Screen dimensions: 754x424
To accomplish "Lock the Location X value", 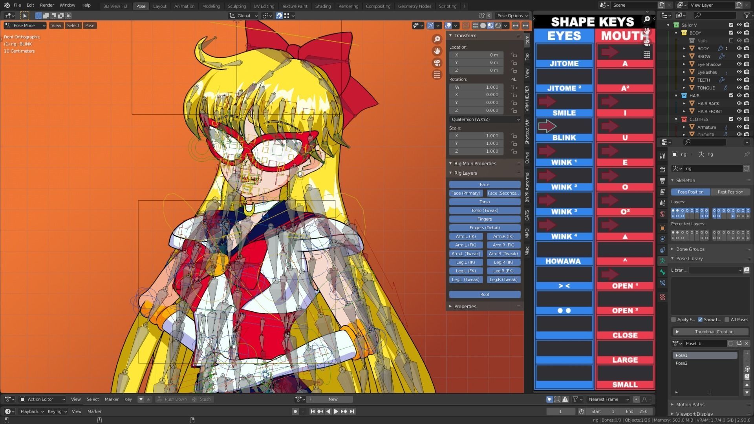I will [514, 55].
